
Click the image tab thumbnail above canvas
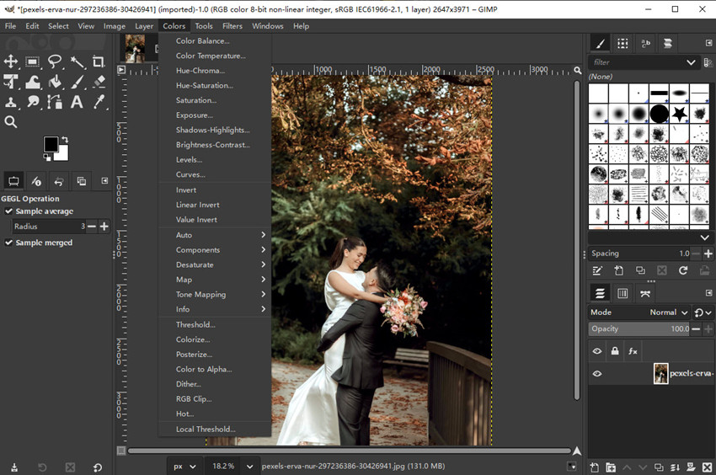(x=135, y=48)
